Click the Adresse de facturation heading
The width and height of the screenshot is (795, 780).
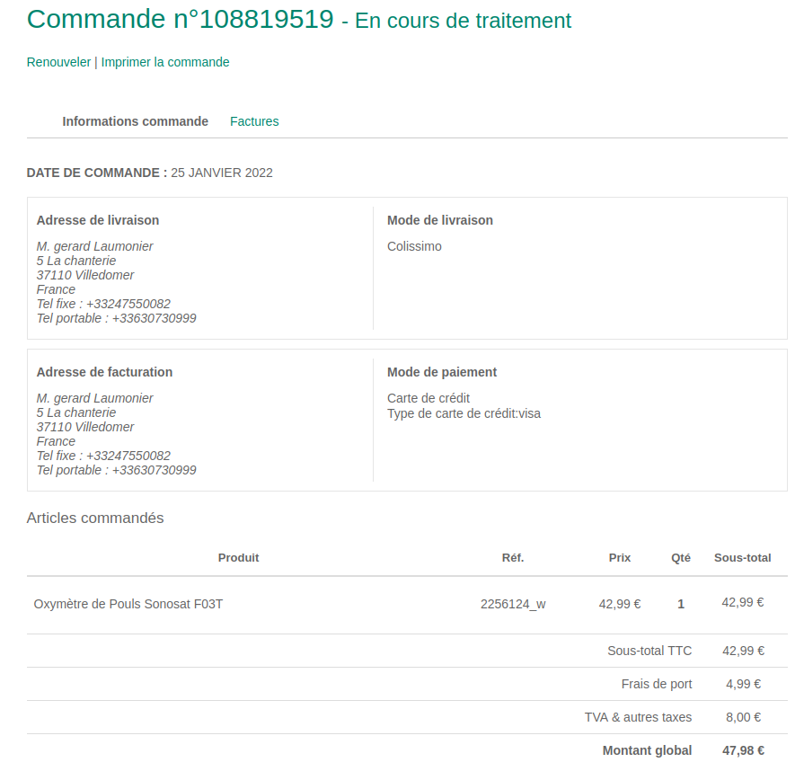pyautogui.click(x=104, y=372)
